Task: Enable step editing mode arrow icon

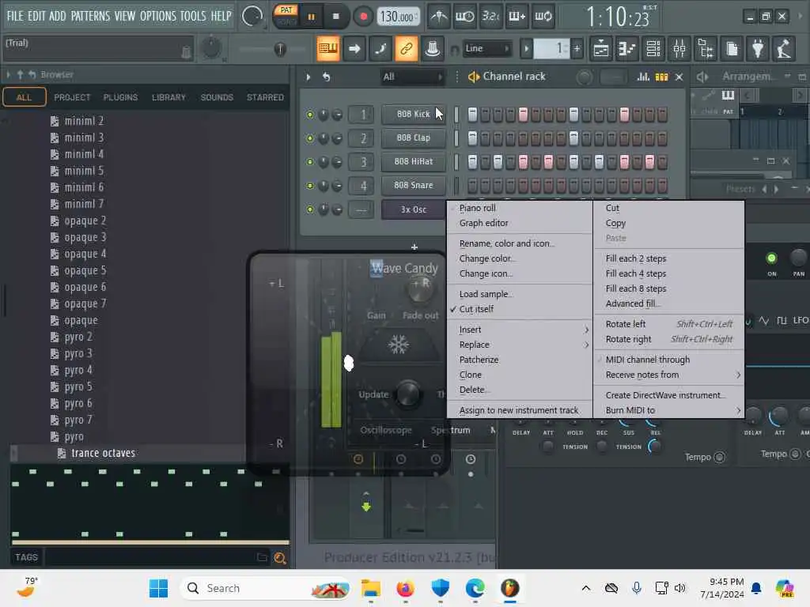Action: coord(354,48)
